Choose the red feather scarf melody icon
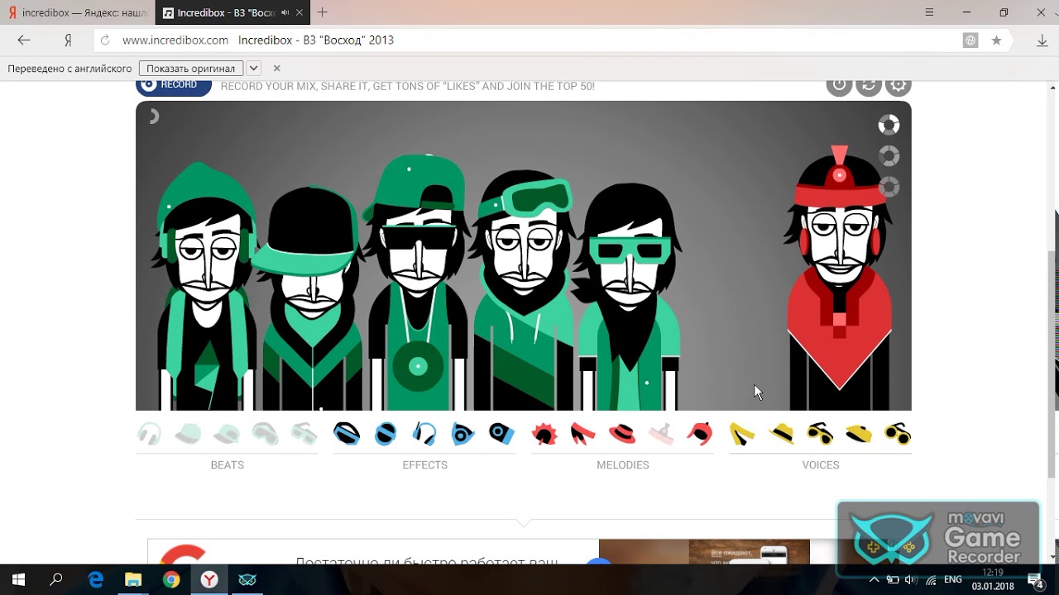This screenshot has width=1059, height=595. [x=583, y=433]
